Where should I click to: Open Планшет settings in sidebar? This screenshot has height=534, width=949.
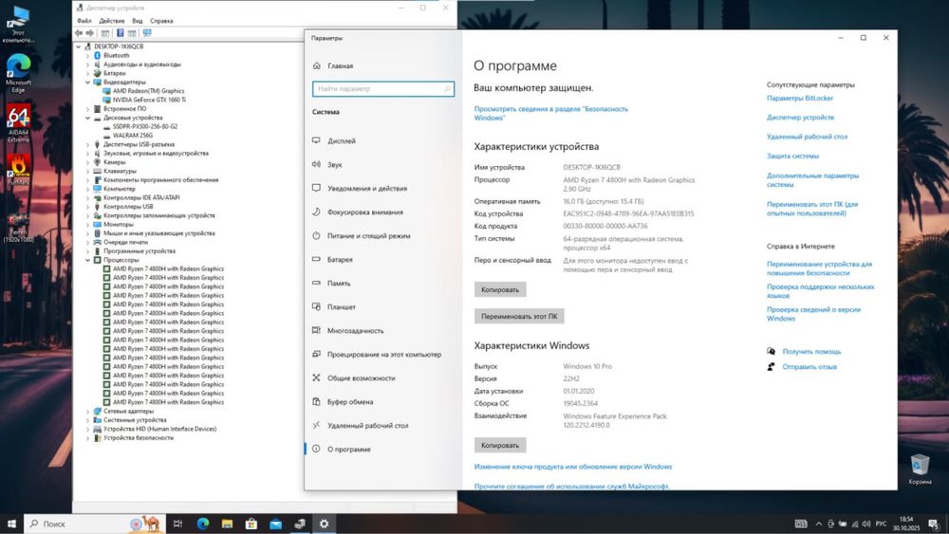click(x=342, y=307)
